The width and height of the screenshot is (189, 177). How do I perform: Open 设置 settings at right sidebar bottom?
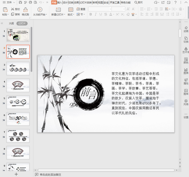[186, 115]
